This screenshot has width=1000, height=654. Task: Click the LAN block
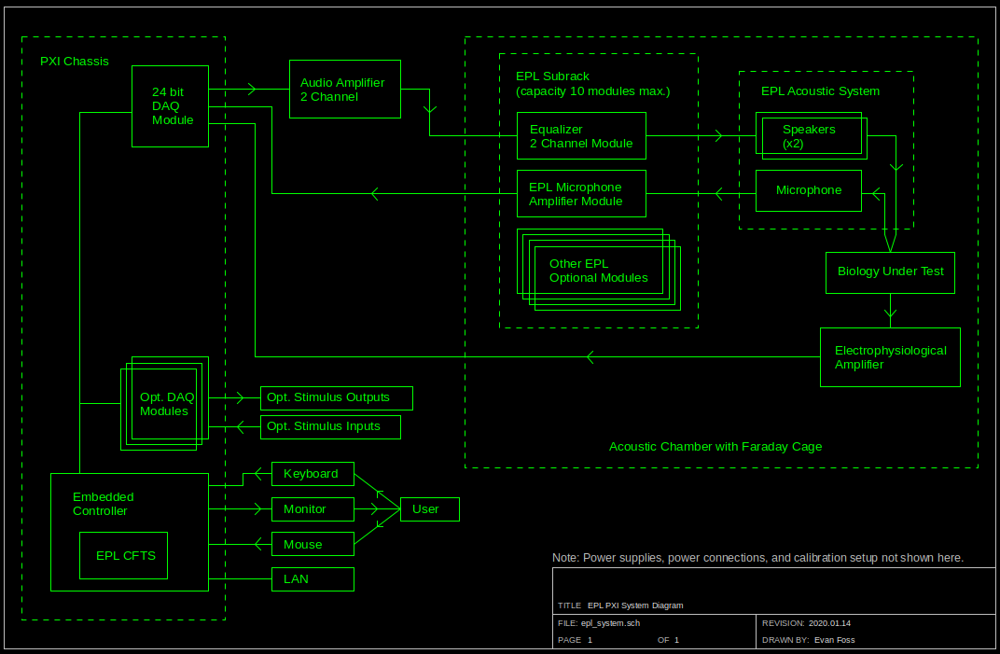click(312, 578)
